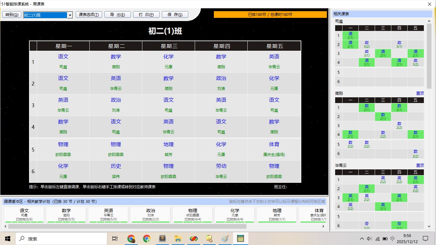Open File Explorer from the taskbar
Viewport: 436px width, 245px height.
[x=178, y=239]
